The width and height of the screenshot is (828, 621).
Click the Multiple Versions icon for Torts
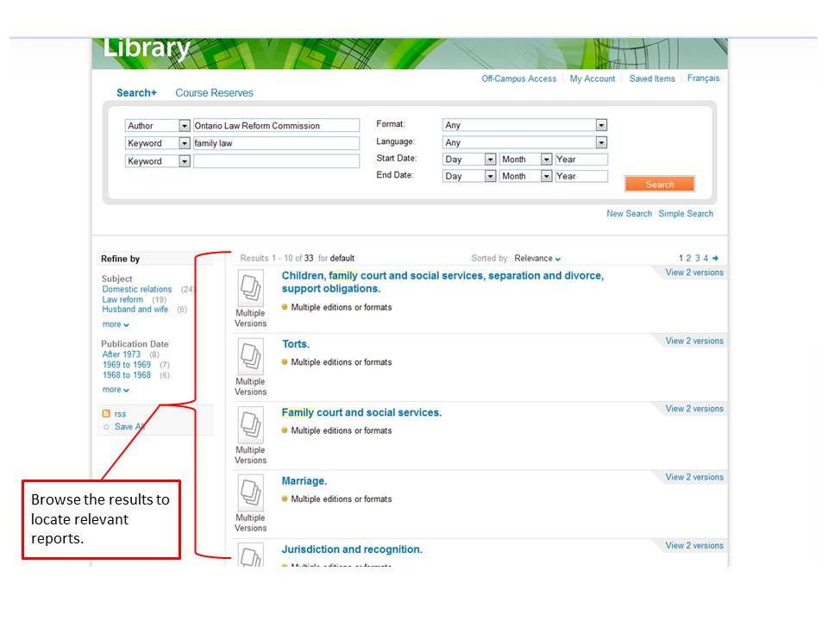coord(250,356)
